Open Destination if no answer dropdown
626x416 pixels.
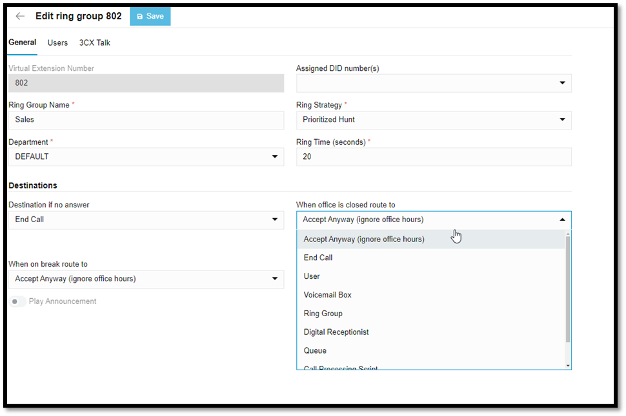(x=275, y=220)
